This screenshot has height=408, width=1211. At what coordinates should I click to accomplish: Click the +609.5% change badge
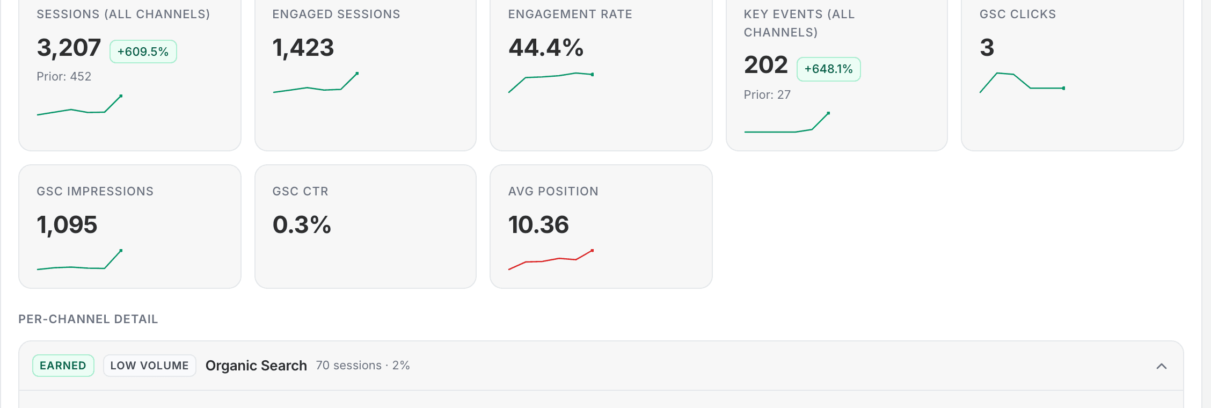pos(143,52)
